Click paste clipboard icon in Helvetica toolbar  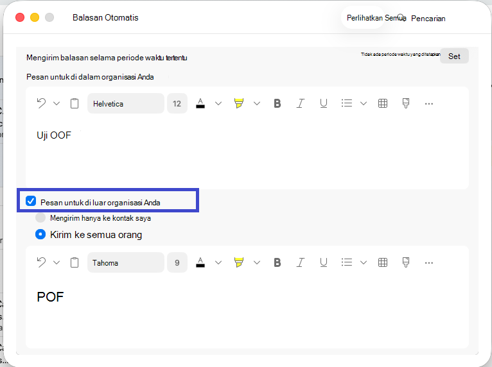click(75, 103)
